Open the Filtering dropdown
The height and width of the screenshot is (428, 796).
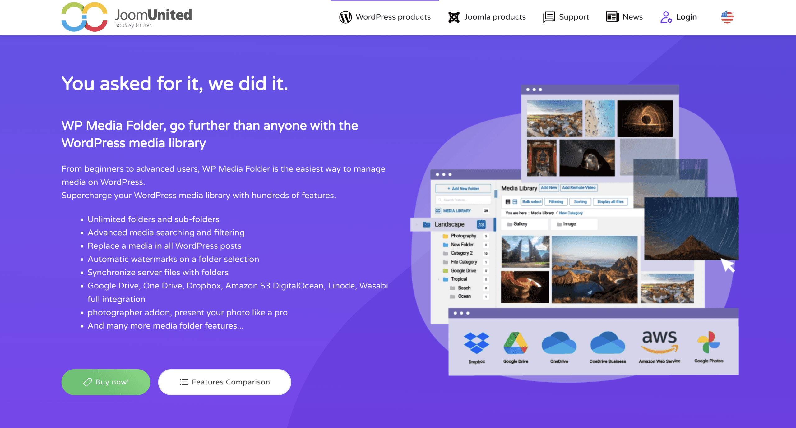point(556,202)
